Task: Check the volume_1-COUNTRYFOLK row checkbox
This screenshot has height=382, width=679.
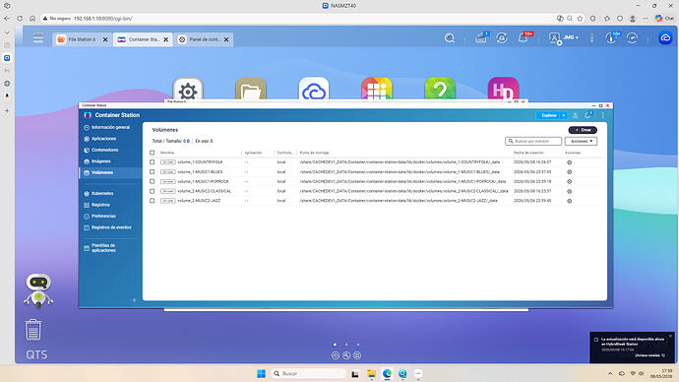Action: (152, 162)
